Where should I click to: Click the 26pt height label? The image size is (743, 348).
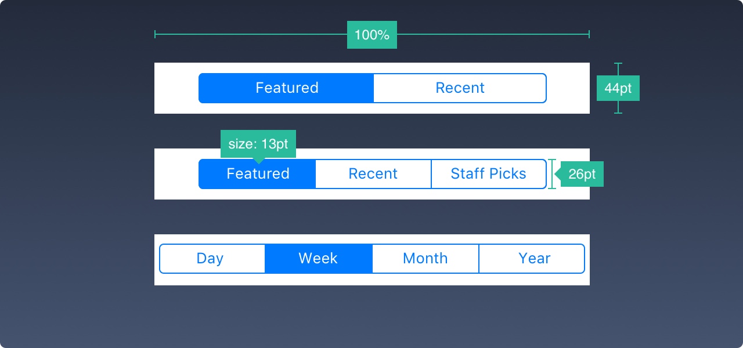point(582,174)
